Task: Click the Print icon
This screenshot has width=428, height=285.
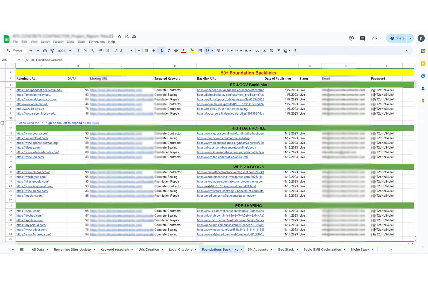Action: [45, 51]
